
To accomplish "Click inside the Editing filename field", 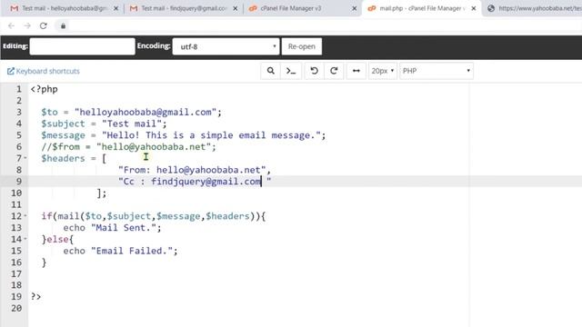I will click(x=83, y=46).
